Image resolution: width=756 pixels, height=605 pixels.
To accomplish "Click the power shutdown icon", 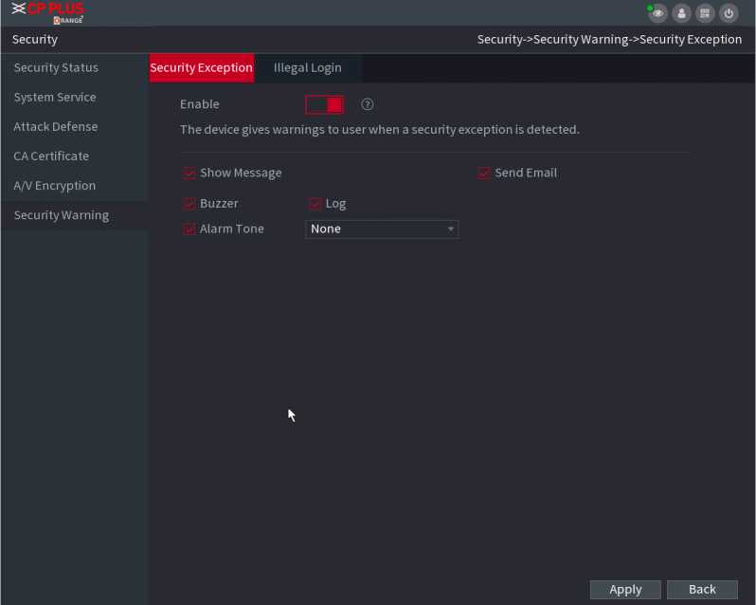I will 729,13.
